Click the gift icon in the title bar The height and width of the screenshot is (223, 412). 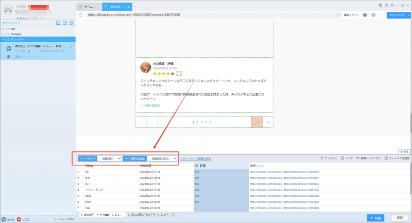pos(380,5)
